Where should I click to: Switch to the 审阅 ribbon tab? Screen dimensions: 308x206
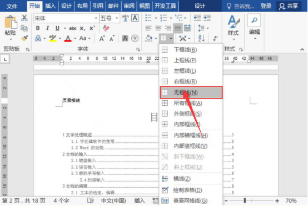[129, 6]
